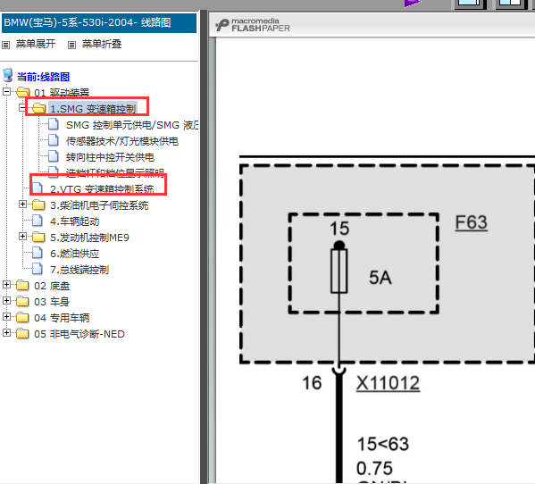Expand the 04 专用车辆 folder
Viewport: 535px width, 484px height.
click(6, 316)
